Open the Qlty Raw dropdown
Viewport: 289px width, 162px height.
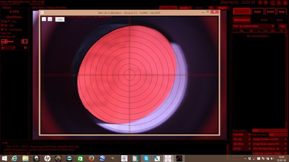pyautogui.click(x=242, y=144)
